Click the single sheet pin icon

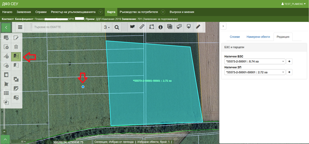188,27
